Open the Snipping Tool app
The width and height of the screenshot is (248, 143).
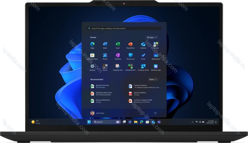pos(118,66)
